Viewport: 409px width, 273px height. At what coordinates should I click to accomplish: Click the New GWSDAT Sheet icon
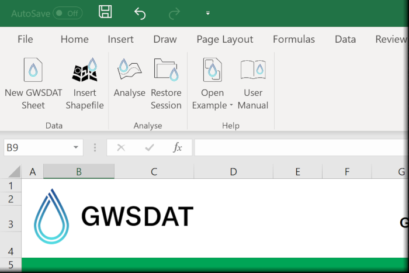(x=33, y=70)
